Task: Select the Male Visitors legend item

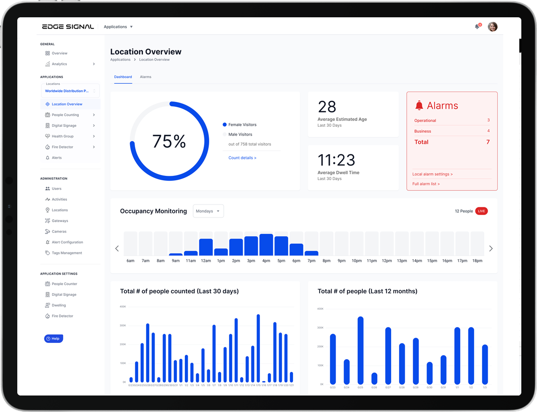Action: (240, 134)
